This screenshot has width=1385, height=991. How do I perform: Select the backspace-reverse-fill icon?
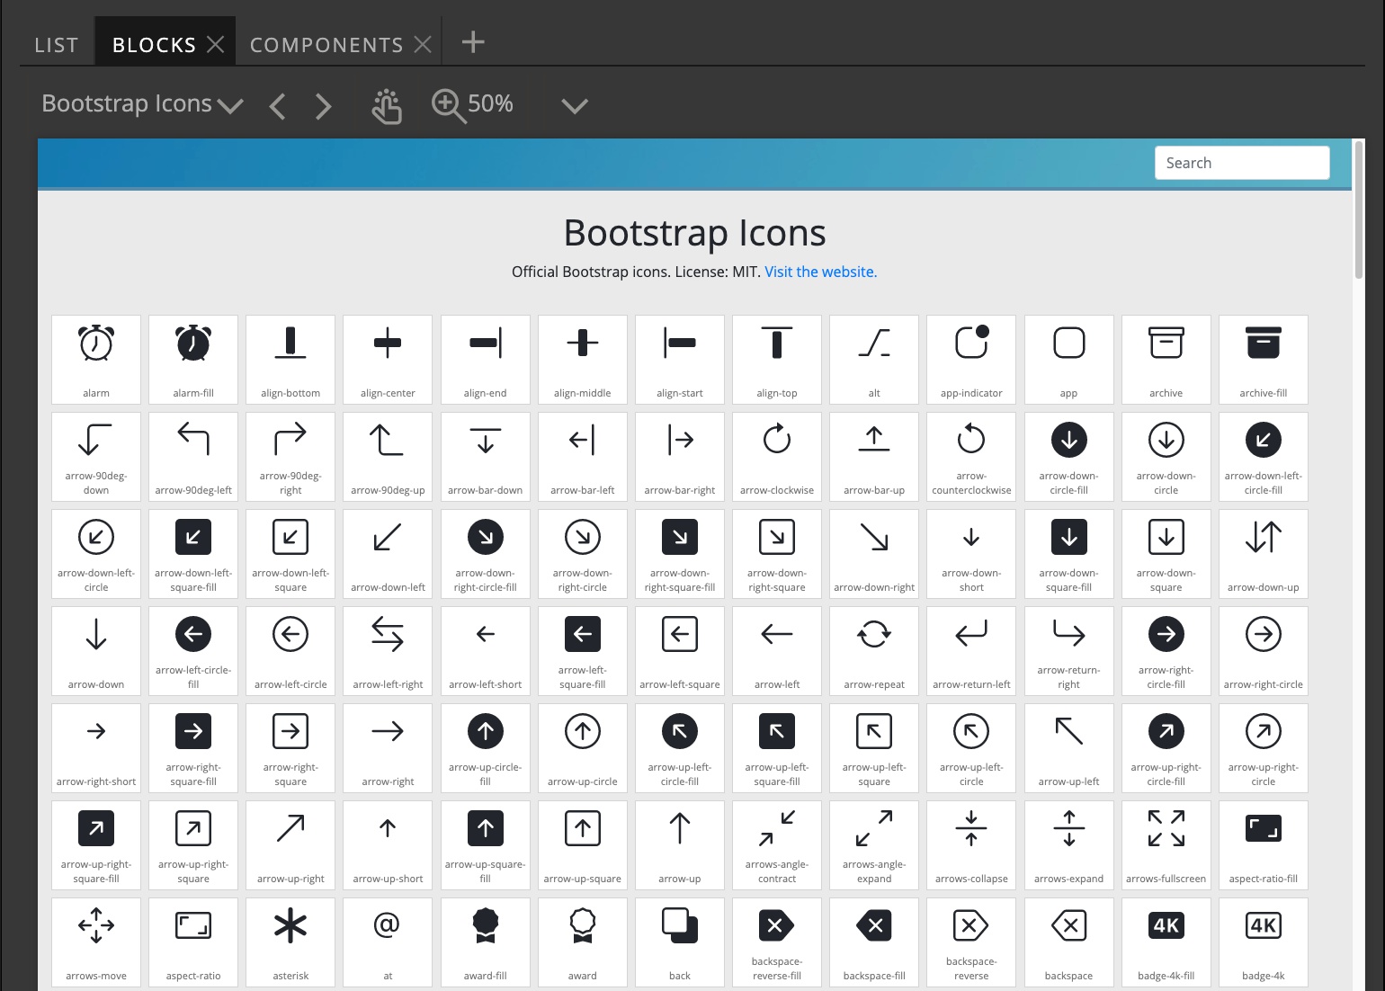click(x=777, y=942)
